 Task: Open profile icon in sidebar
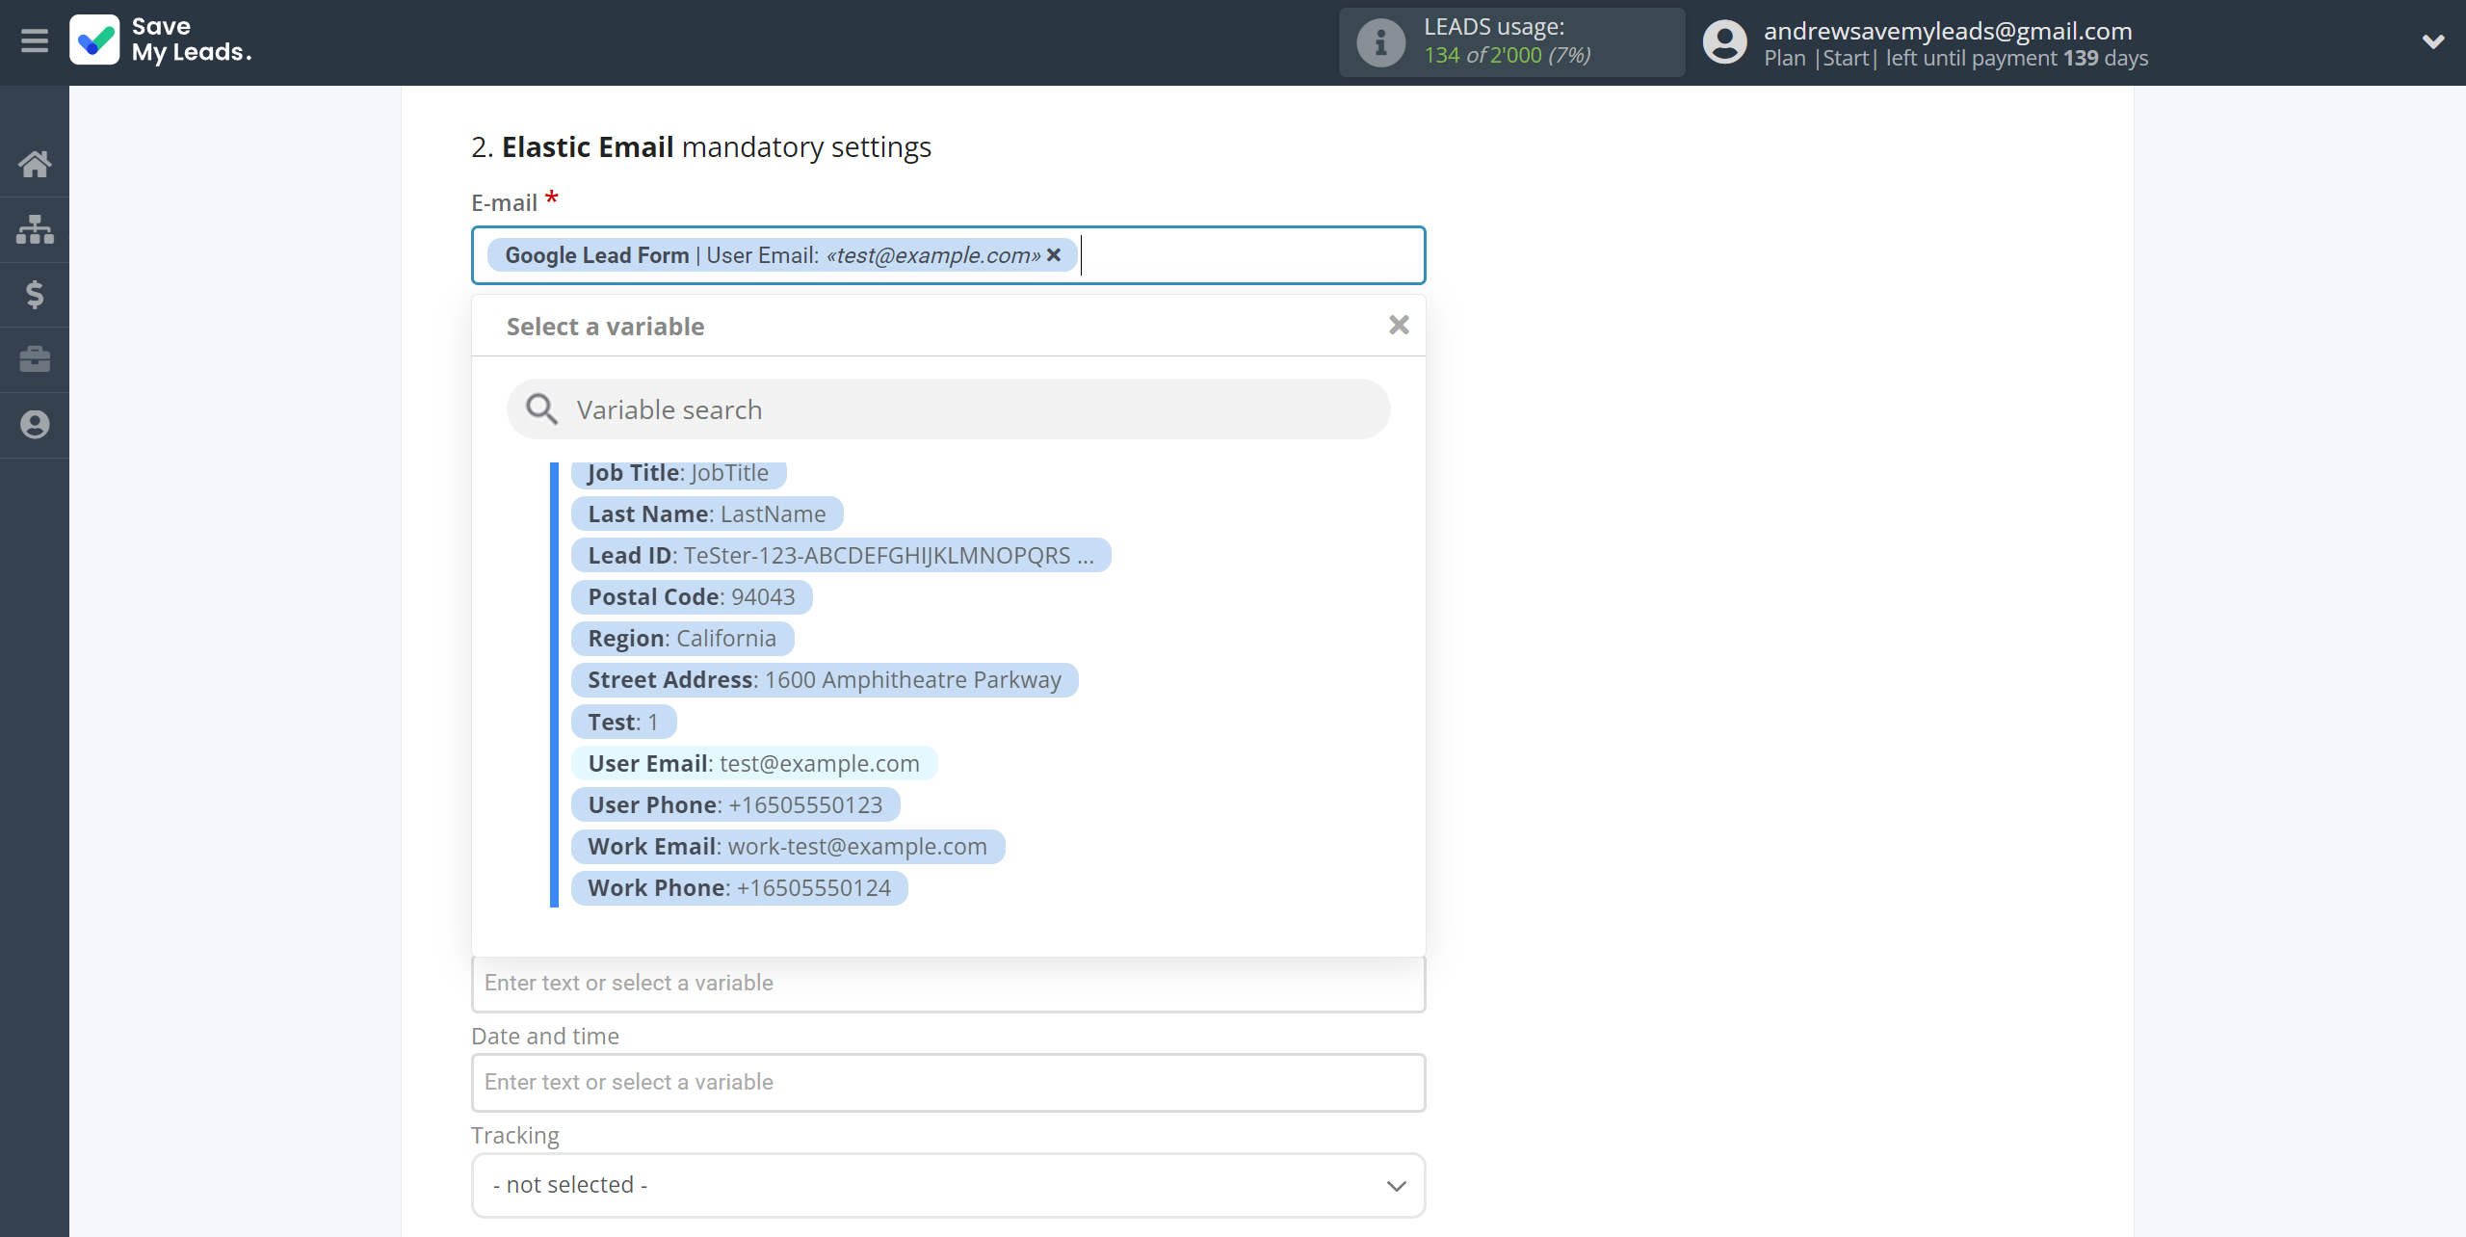(35, 425)
